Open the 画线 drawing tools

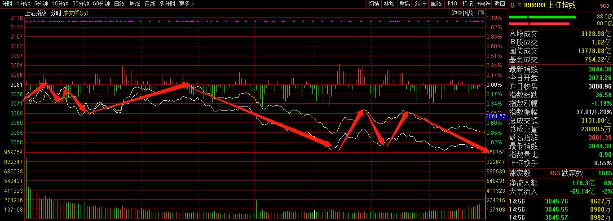pyautogui.click(x=436, y=4)
